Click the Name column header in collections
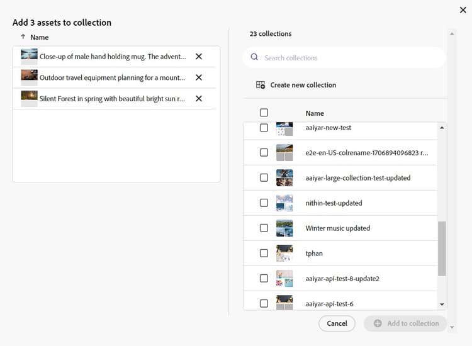The height and width of the screenshot is (346, 472). coord(315,113)
